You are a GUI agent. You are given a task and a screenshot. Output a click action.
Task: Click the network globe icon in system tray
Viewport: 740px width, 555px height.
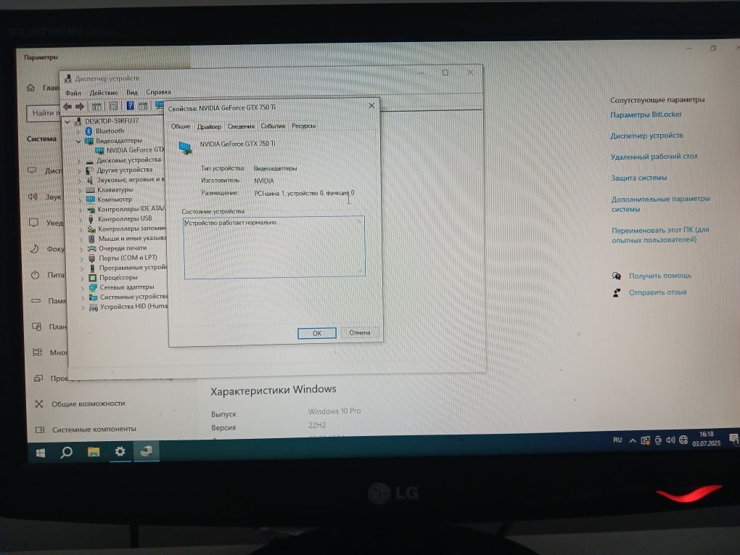click(683, 440)
